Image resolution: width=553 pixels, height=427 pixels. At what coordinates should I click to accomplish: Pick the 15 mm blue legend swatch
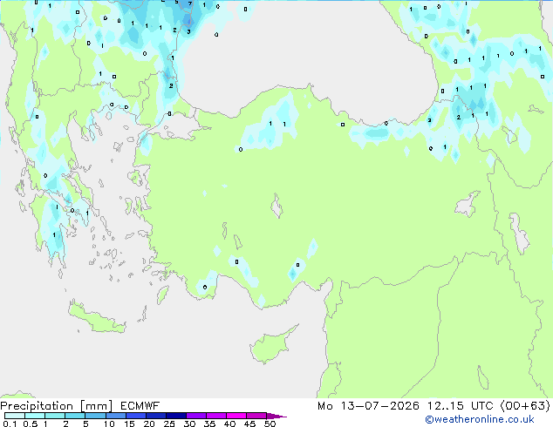click(x=136, y=416)
